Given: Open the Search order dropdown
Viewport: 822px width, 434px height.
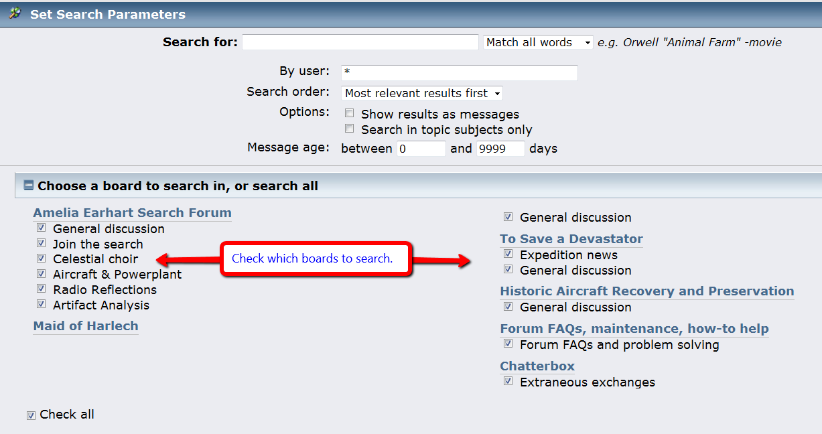Looking at the screenshot, I should (x=422, y=93).
